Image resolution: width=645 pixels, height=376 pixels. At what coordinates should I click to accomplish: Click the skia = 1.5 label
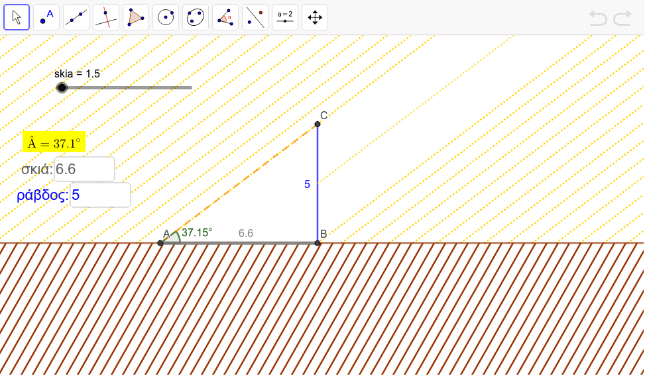click(77, 73)
